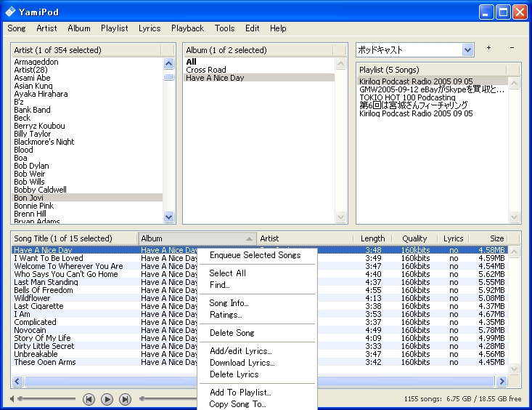Click the next track button
The width and height of the screenshot is (532, 410).
[125, 399]
